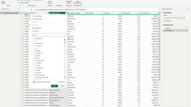Click the text type icon of transaction_id column
The image size is (191, 107).
pyautogui.click(x=25, y=13)
